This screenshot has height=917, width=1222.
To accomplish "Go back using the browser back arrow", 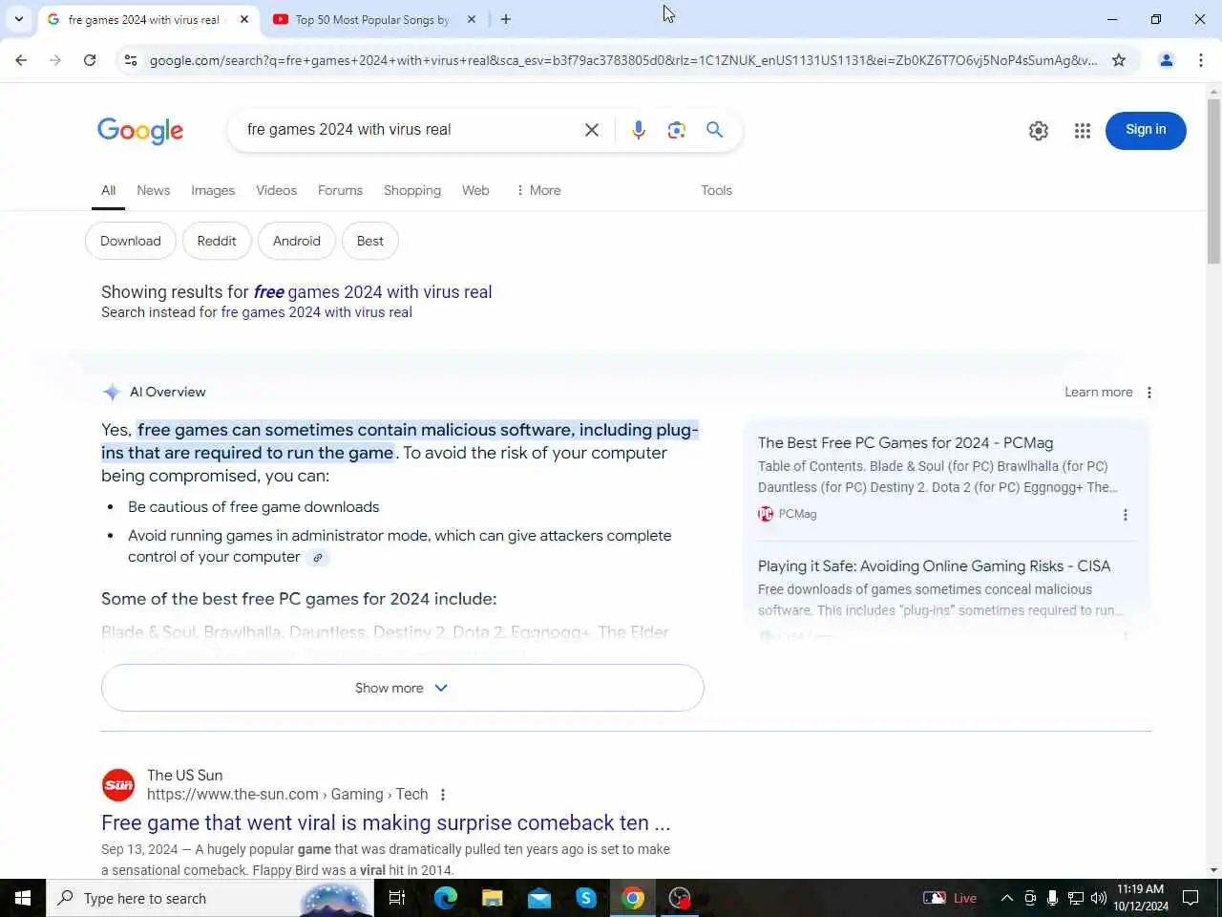I will click(21, 60).
